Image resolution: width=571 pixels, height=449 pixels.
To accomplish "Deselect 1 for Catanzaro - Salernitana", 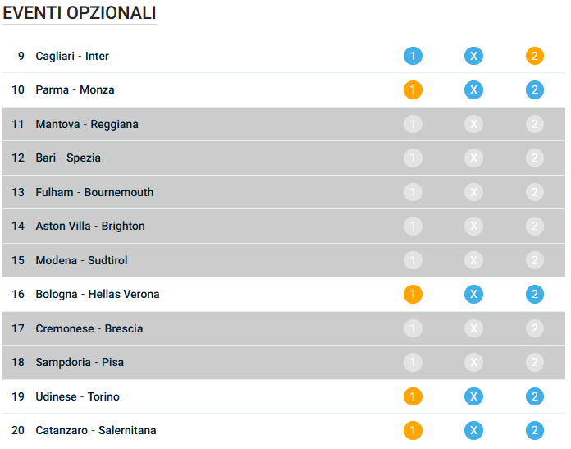I will tap(413, 430).
